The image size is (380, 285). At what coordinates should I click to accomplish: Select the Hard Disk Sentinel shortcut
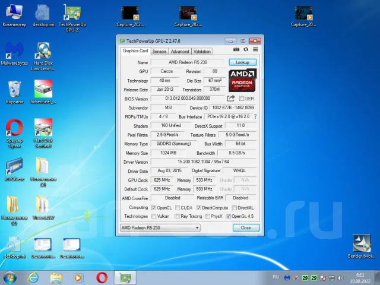(43, 134)
